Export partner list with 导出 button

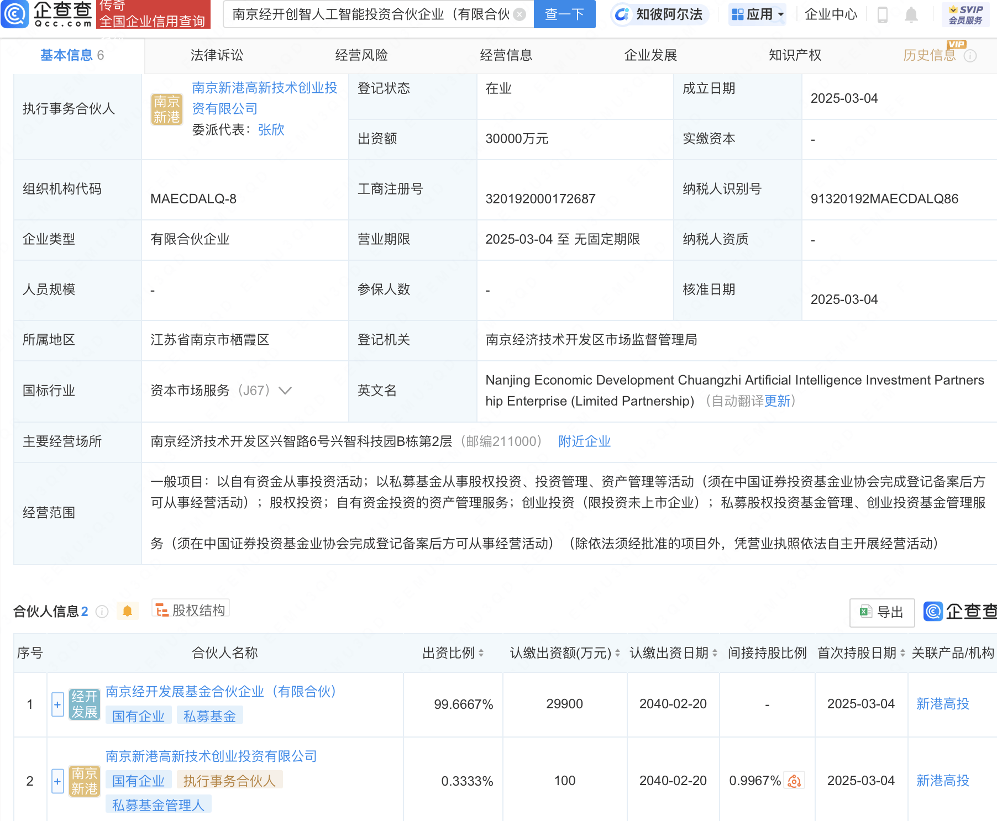pos(882,612)
